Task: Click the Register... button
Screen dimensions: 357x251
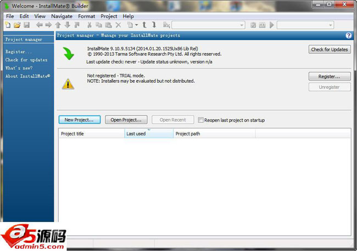Action: tap(330, 76)
